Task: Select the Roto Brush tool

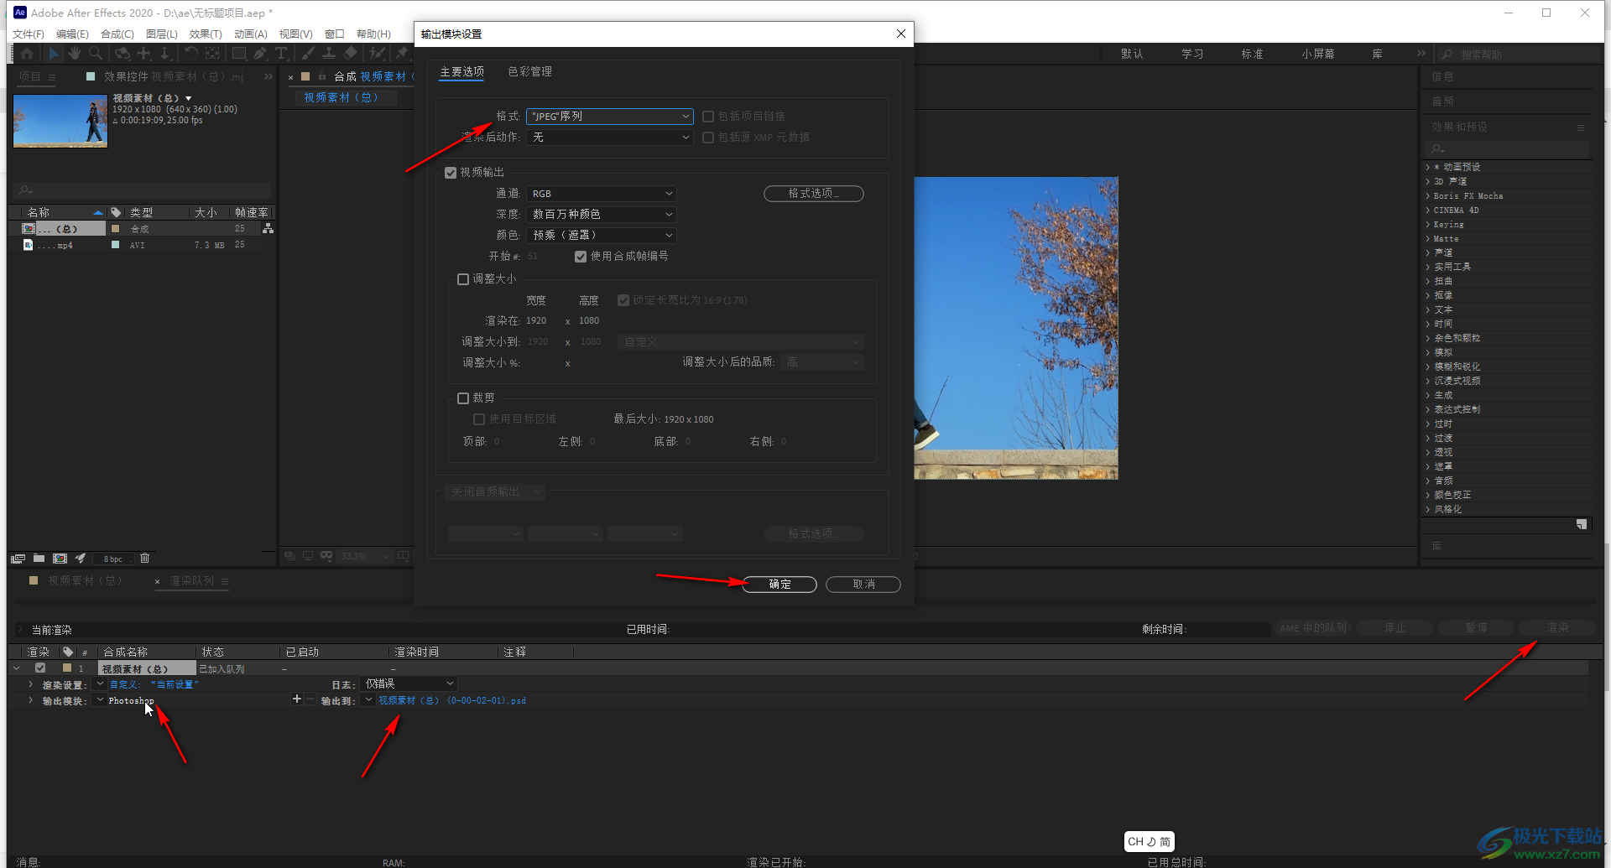Action: pyautogui.click(x=378, y=54)
